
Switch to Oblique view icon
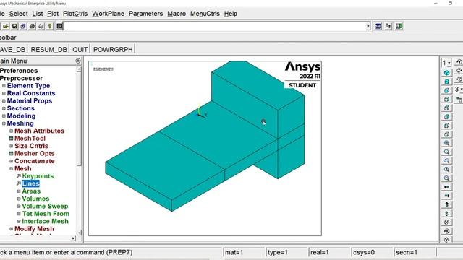pos(446,82)
